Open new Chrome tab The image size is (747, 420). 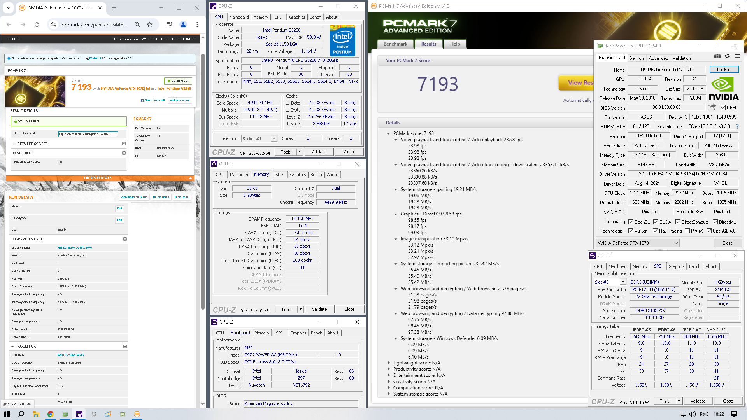click(114, 8)
